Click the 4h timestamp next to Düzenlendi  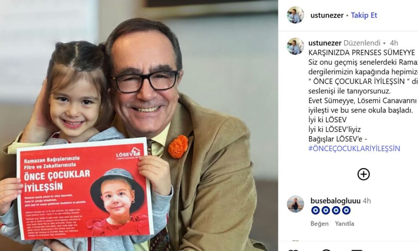coord(394,43)
